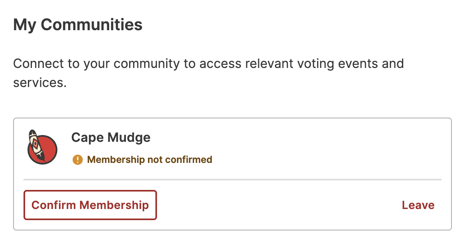The height and width of the screenshot is (240, 467).
Task: Click the Connect to your community description
Action: point(208,73)
